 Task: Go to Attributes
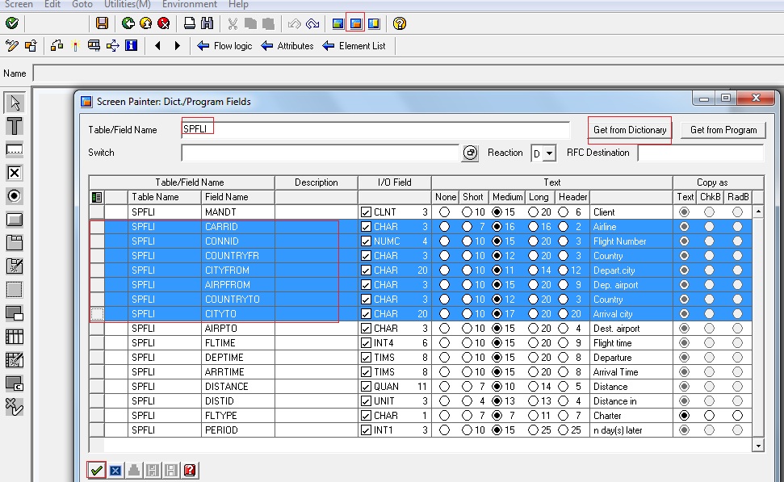point(287,46)
